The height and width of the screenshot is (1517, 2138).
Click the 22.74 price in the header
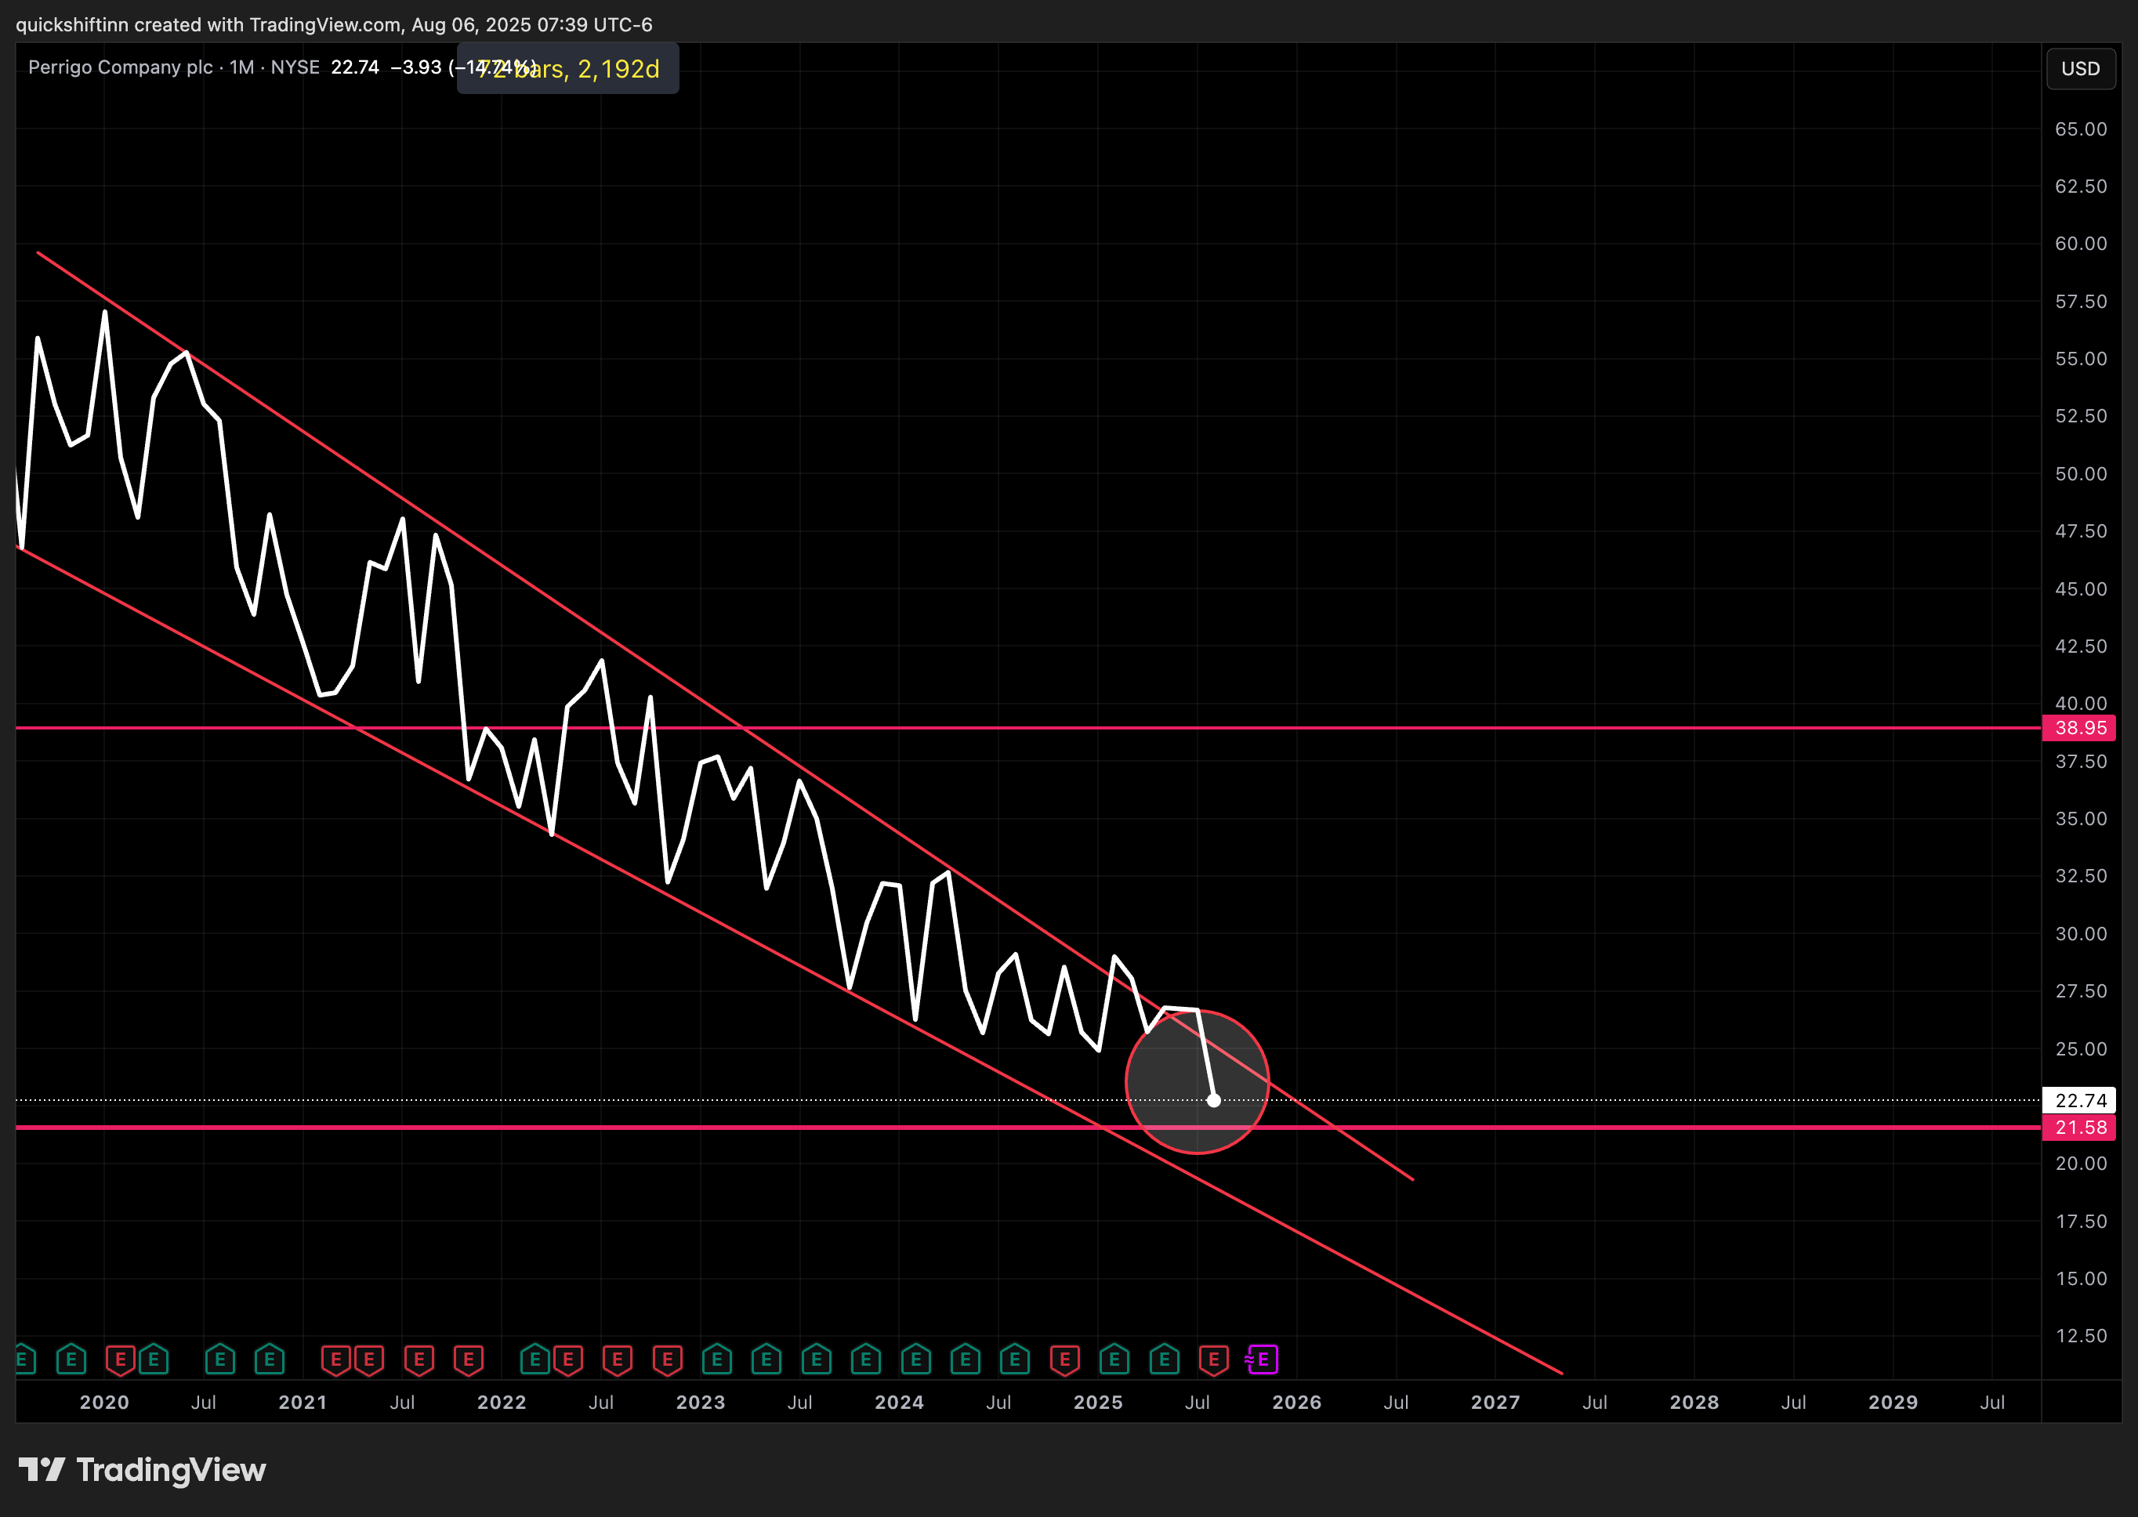click(355, 67)
